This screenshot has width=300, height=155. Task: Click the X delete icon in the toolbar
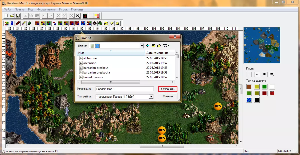(x=58, y=16)
